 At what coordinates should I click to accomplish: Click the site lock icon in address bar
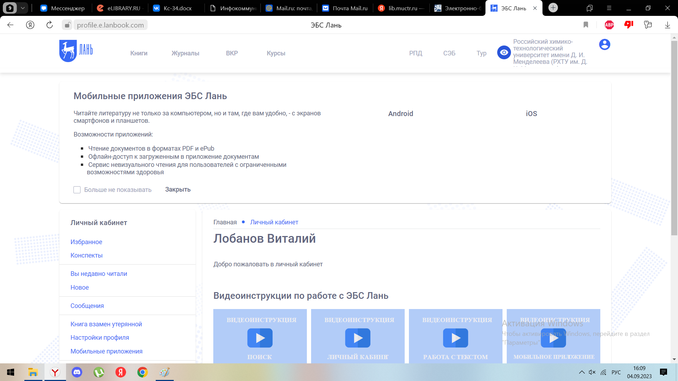click(67, 25)
